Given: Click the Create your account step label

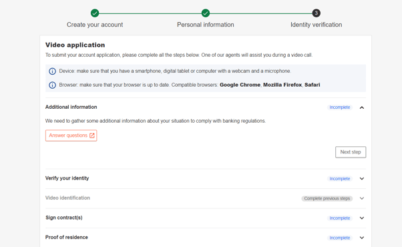Looking at the screenshot, I should (x=95, y=25).
